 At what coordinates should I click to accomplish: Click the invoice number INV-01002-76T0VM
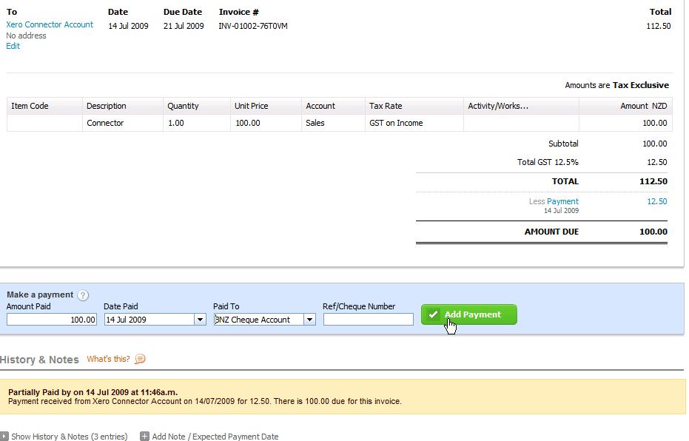tap(253, 26)
